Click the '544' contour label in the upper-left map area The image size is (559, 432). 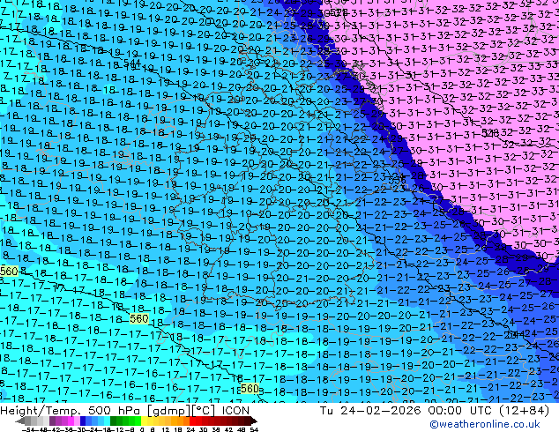[x=132, y=63]
